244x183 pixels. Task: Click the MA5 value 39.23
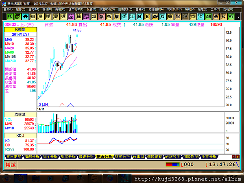[x=29, y=39]
